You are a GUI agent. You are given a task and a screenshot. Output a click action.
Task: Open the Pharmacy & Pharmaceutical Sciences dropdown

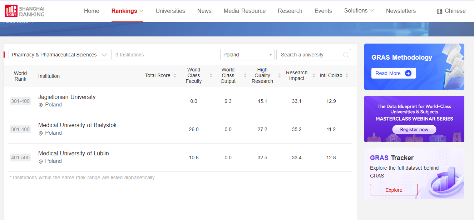pyautogui.click(x=60, y=55)
